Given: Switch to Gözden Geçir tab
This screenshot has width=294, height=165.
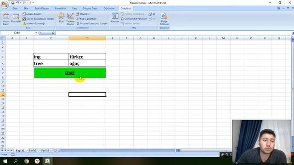Looking at the screenshot, I should 90,8.
